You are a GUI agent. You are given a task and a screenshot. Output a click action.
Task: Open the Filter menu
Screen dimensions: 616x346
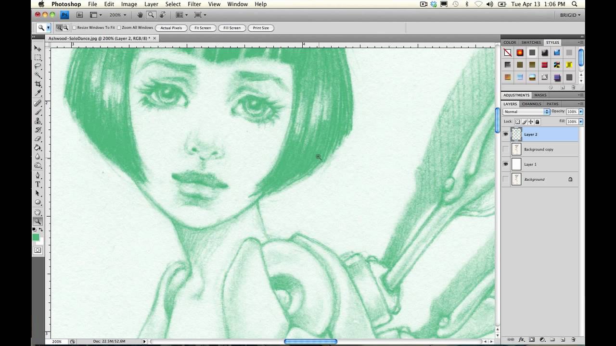[x=194, y=4]
